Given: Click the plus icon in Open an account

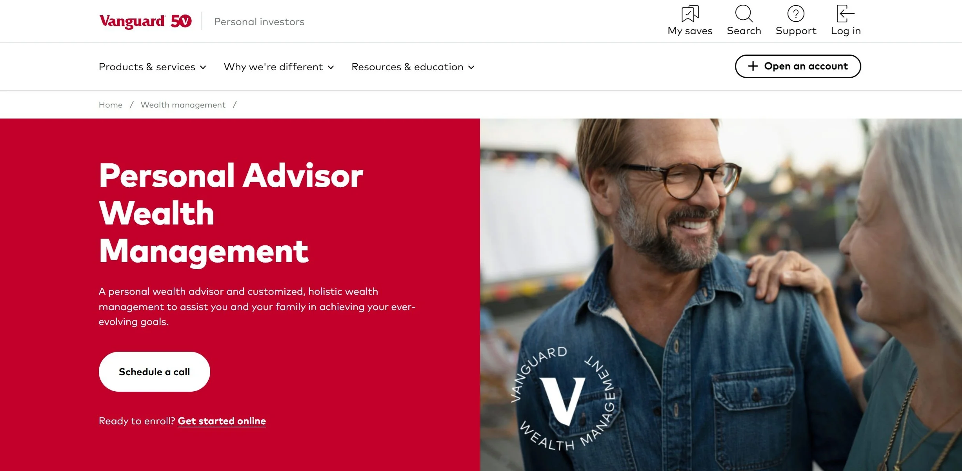Looking at the screenshot, I should point(753,66).
